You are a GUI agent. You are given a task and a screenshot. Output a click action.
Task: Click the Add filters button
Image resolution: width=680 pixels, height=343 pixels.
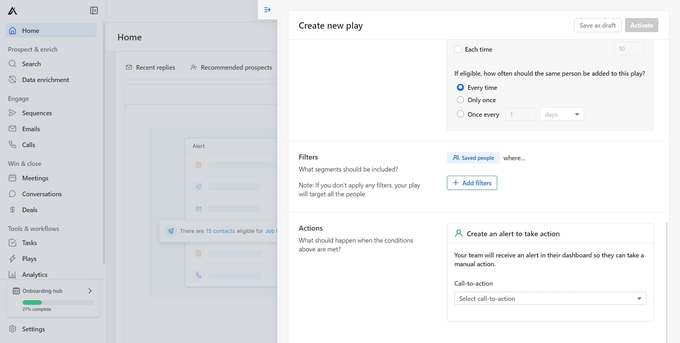(x=472, y=183)
